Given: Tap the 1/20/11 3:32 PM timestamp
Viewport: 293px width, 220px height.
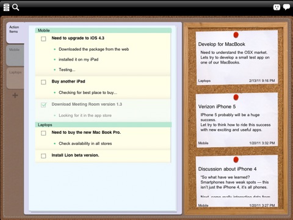Looking at the screenshot, I should pos(262,143).
